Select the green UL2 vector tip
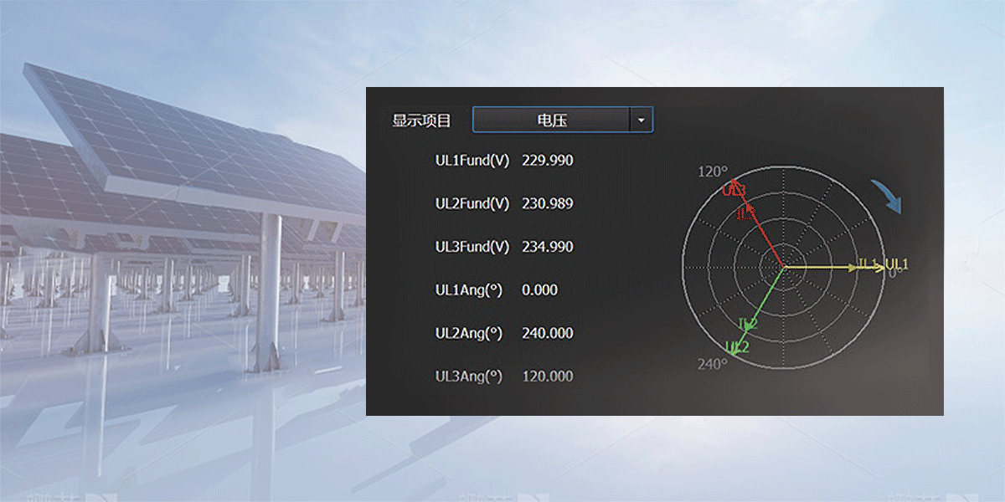 pyautogui.click(x=734, y=352)
